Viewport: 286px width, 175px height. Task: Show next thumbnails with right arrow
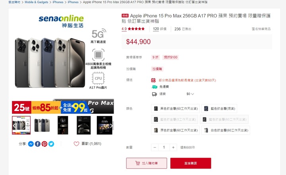tap(111, 126)
